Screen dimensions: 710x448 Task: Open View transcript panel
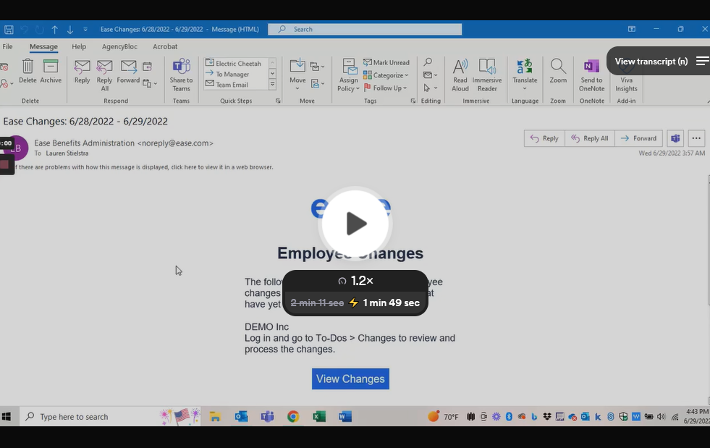click(x=658, y=61)
